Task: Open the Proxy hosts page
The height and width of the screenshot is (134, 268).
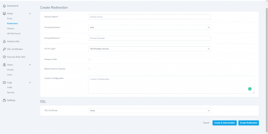Action: click(10, 19)
